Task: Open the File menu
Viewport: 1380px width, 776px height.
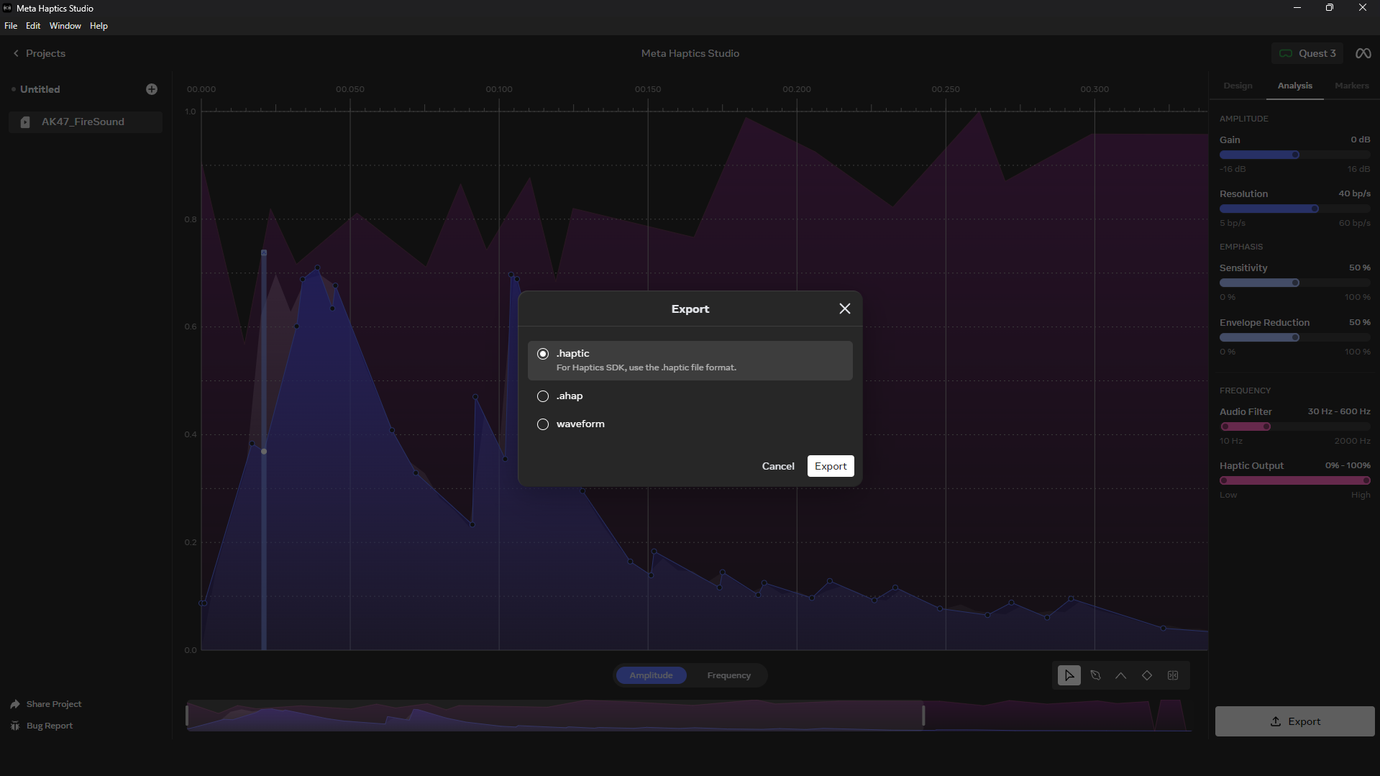Action: (x=11, y=26)
